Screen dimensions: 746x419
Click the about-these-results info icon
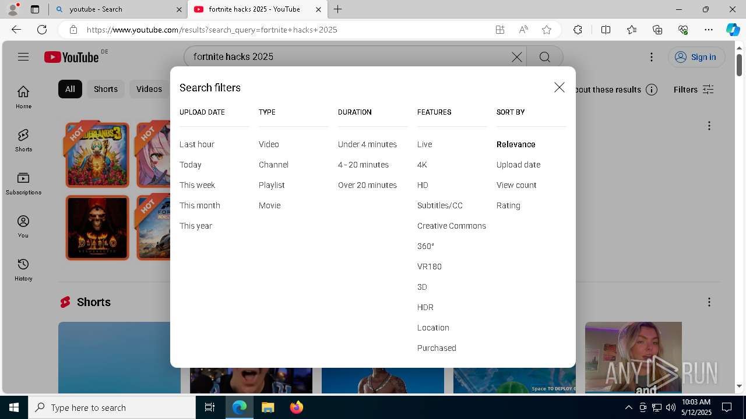click(652, 90)
